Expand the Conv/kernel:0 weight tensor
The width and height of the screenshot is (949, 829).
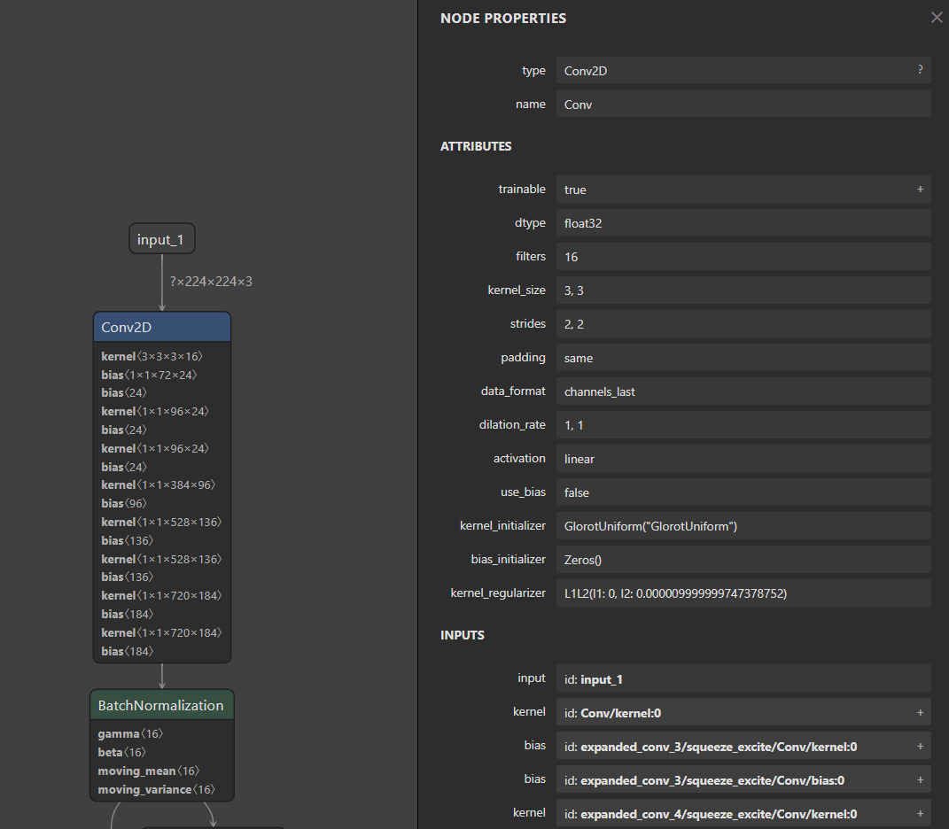[x=920, y=712]
